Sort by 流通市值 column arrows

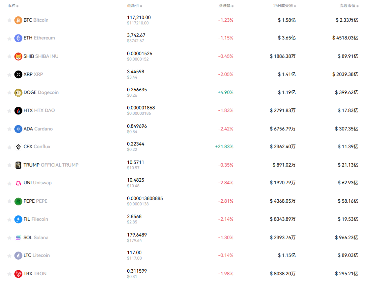point(358,6)
